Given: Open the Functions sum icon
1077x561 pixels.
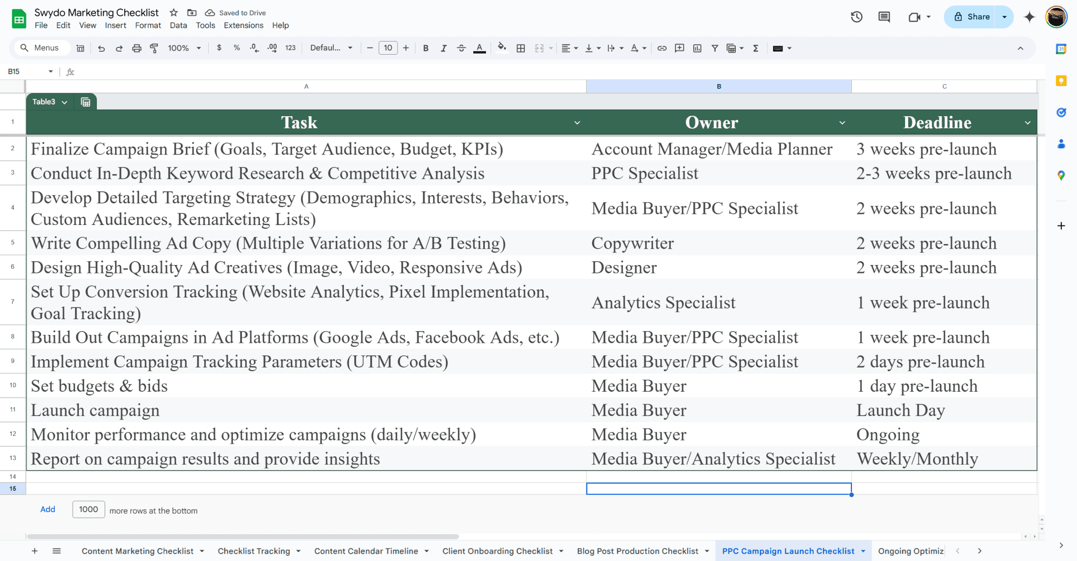Looking at the screenshot, I should coord(756,48).
